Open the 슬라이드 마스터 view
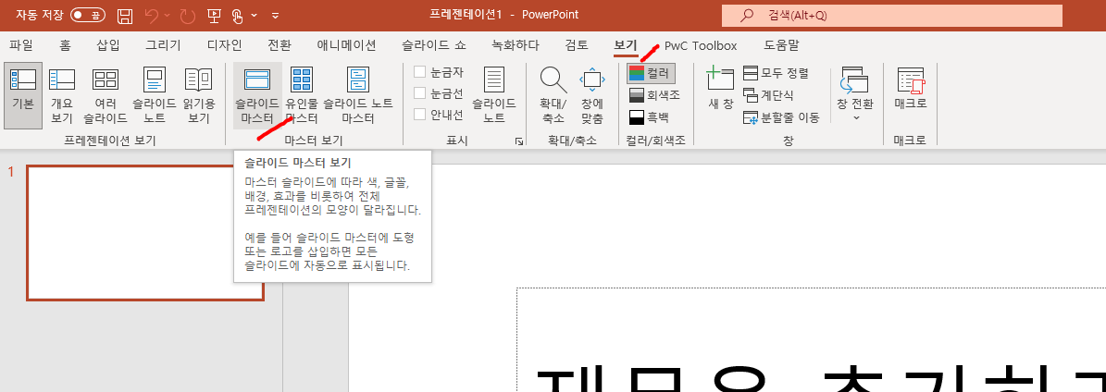Screen dimensions: 1106x392 (257, 95)
